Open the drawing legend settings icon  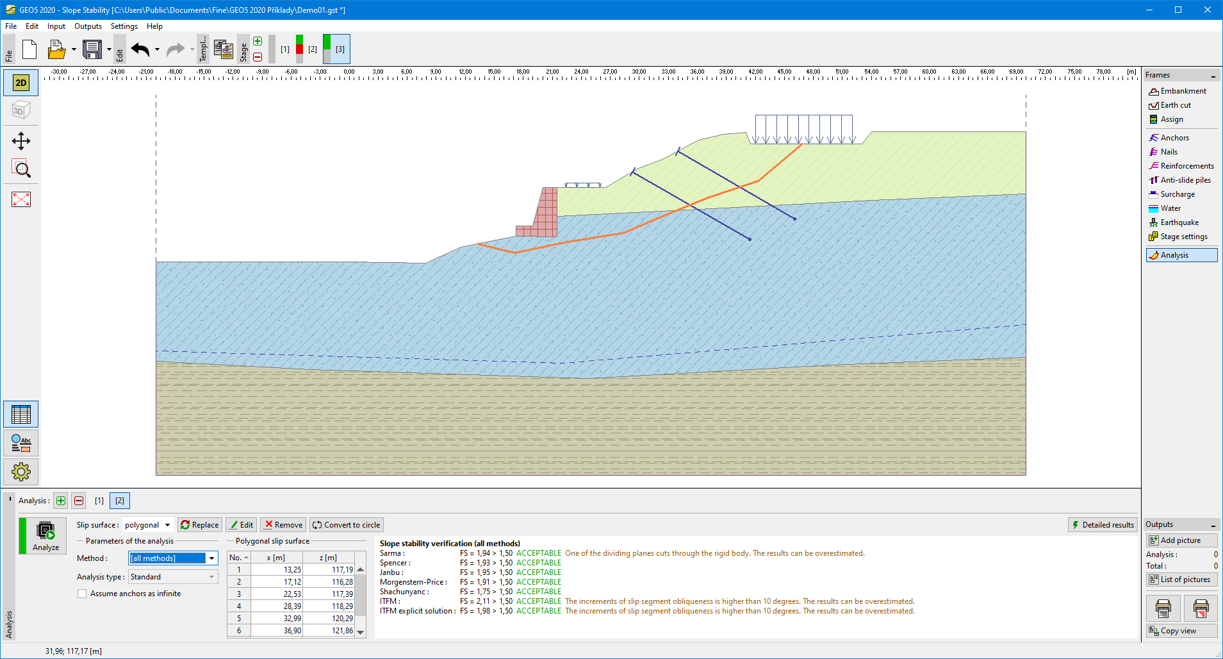(x=21, y=443)
